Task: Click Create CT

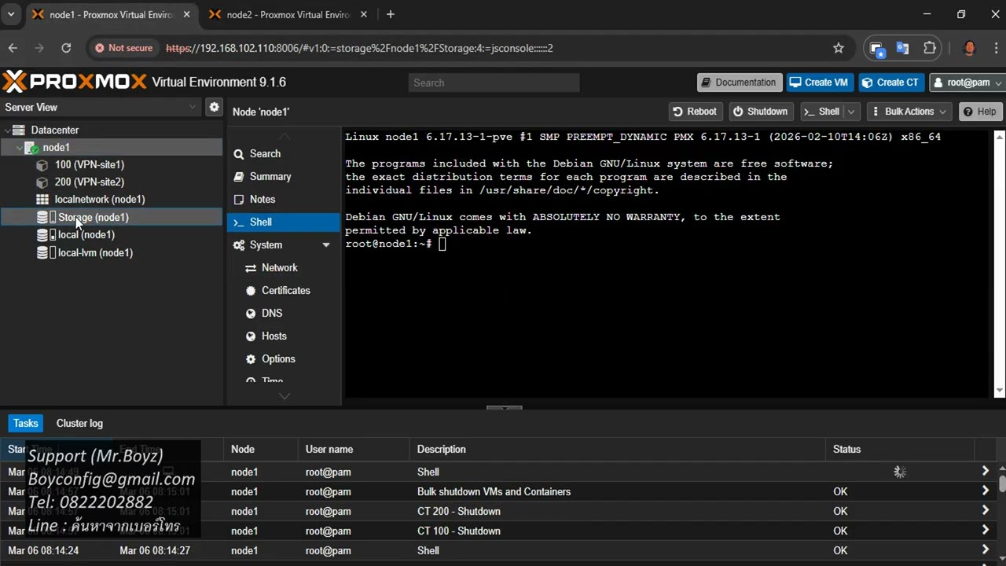Action: click(x=891, y=83)
